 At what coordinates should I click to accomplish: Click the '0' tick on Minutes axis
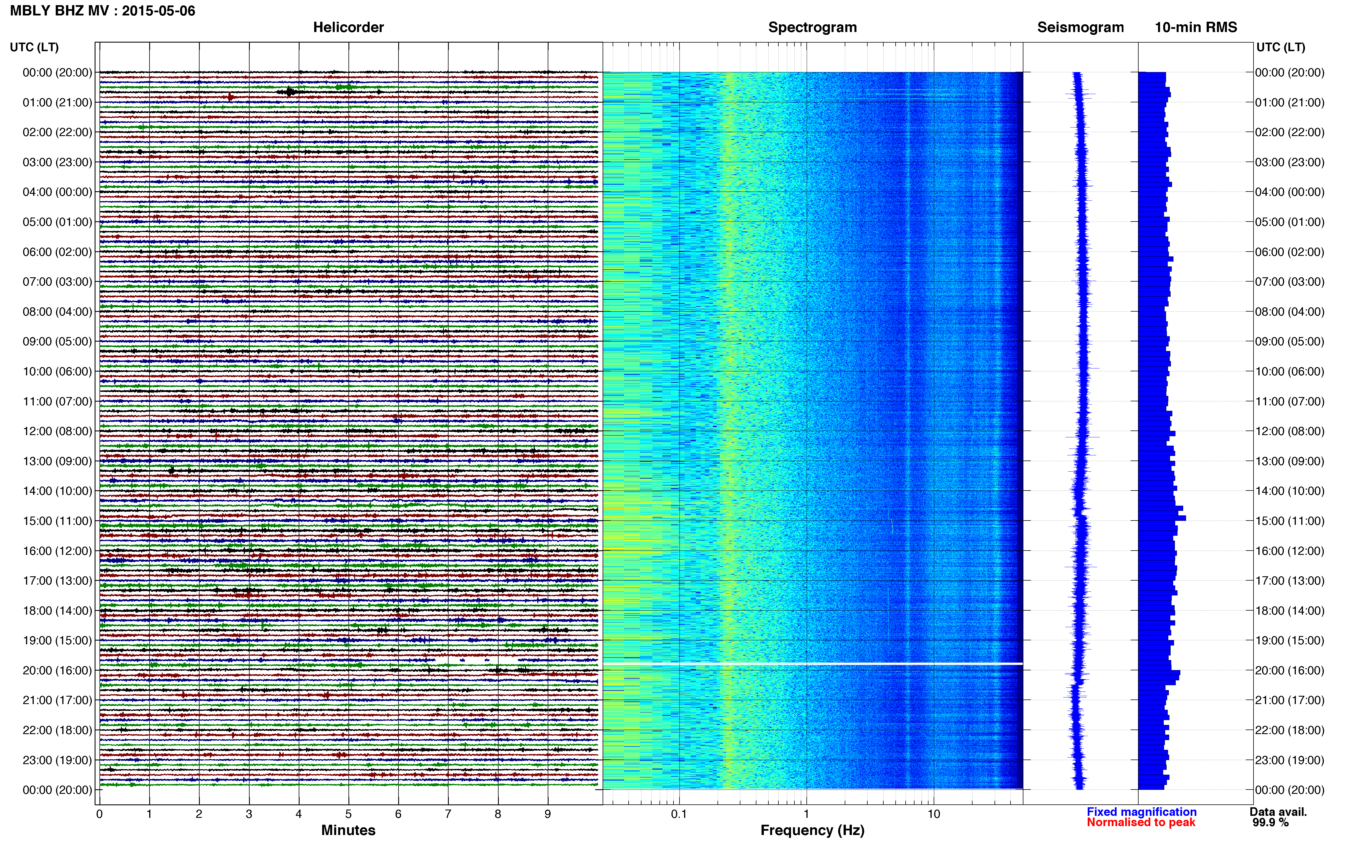click(x=99, y=814)
